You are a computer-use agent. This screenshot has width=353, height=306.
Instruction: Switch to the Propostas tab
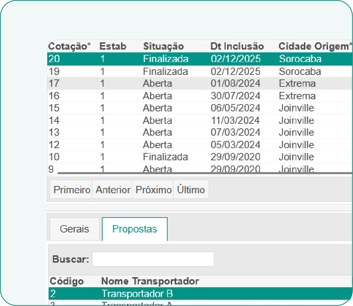click(134, 228)
